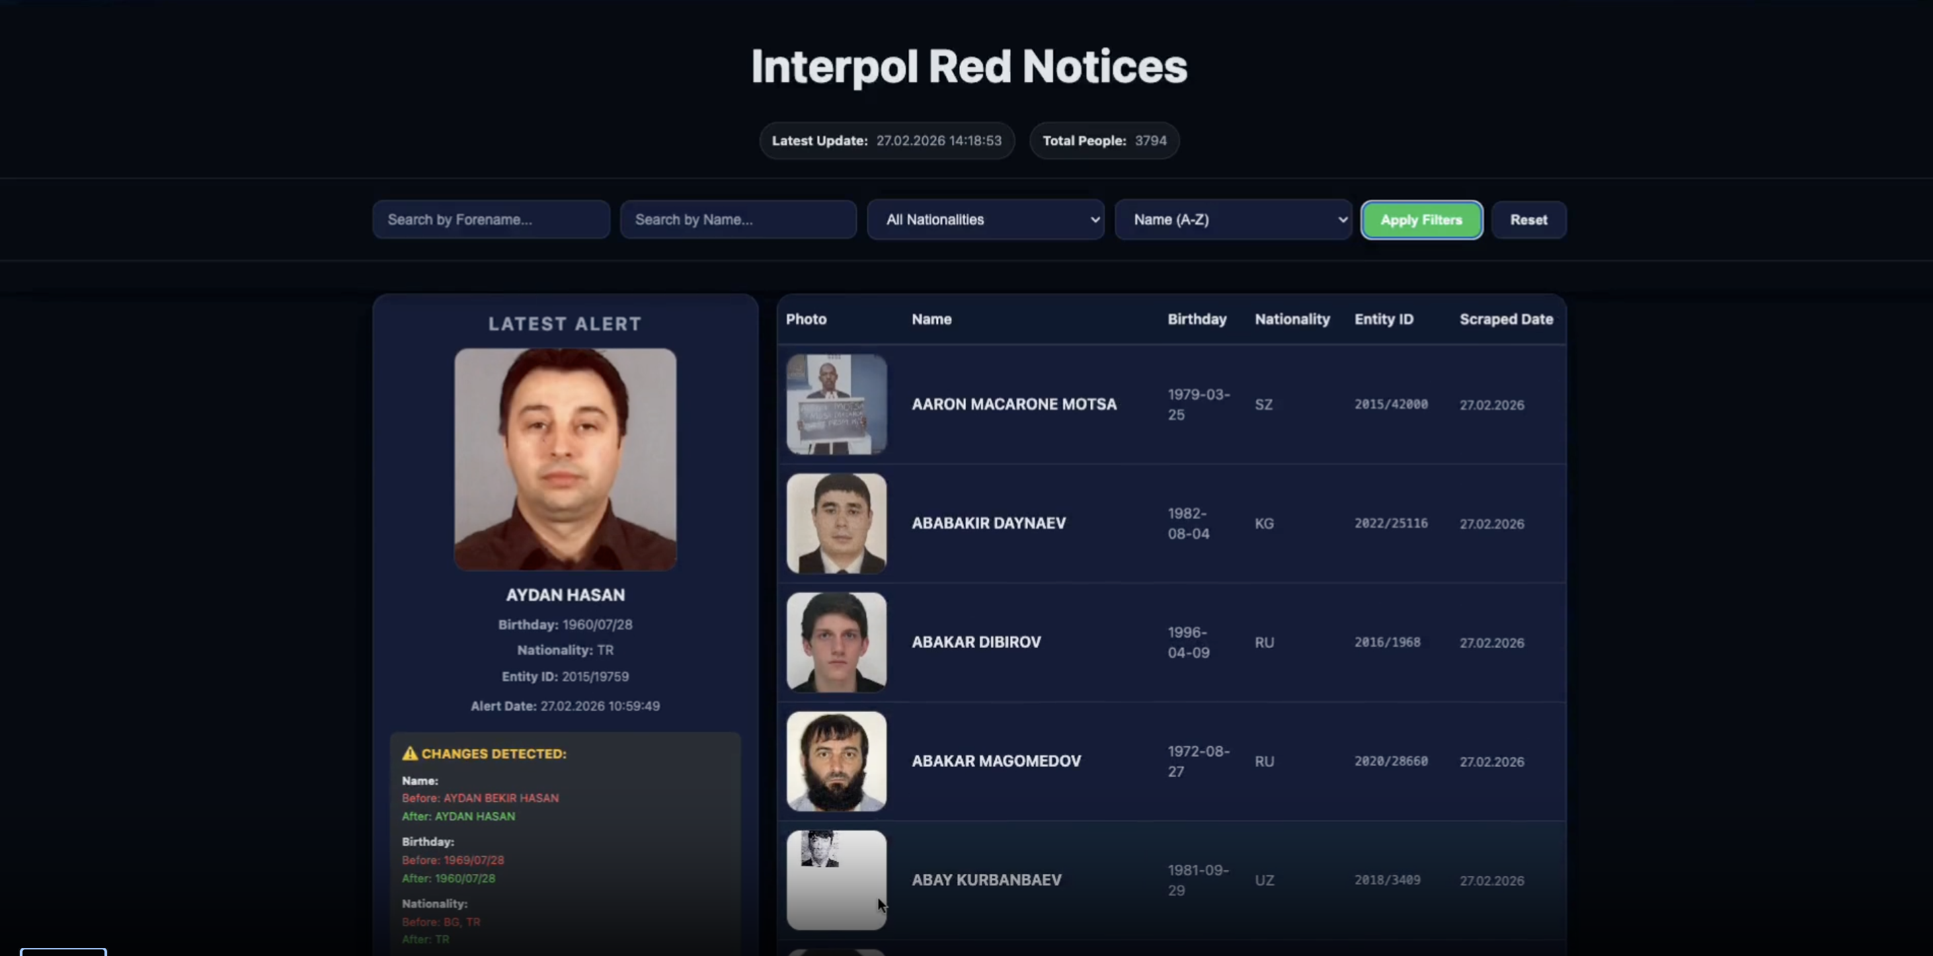Click the Scraped Date column header
The width and height of the screenshot is (1933, 956).
(1506, 319)
